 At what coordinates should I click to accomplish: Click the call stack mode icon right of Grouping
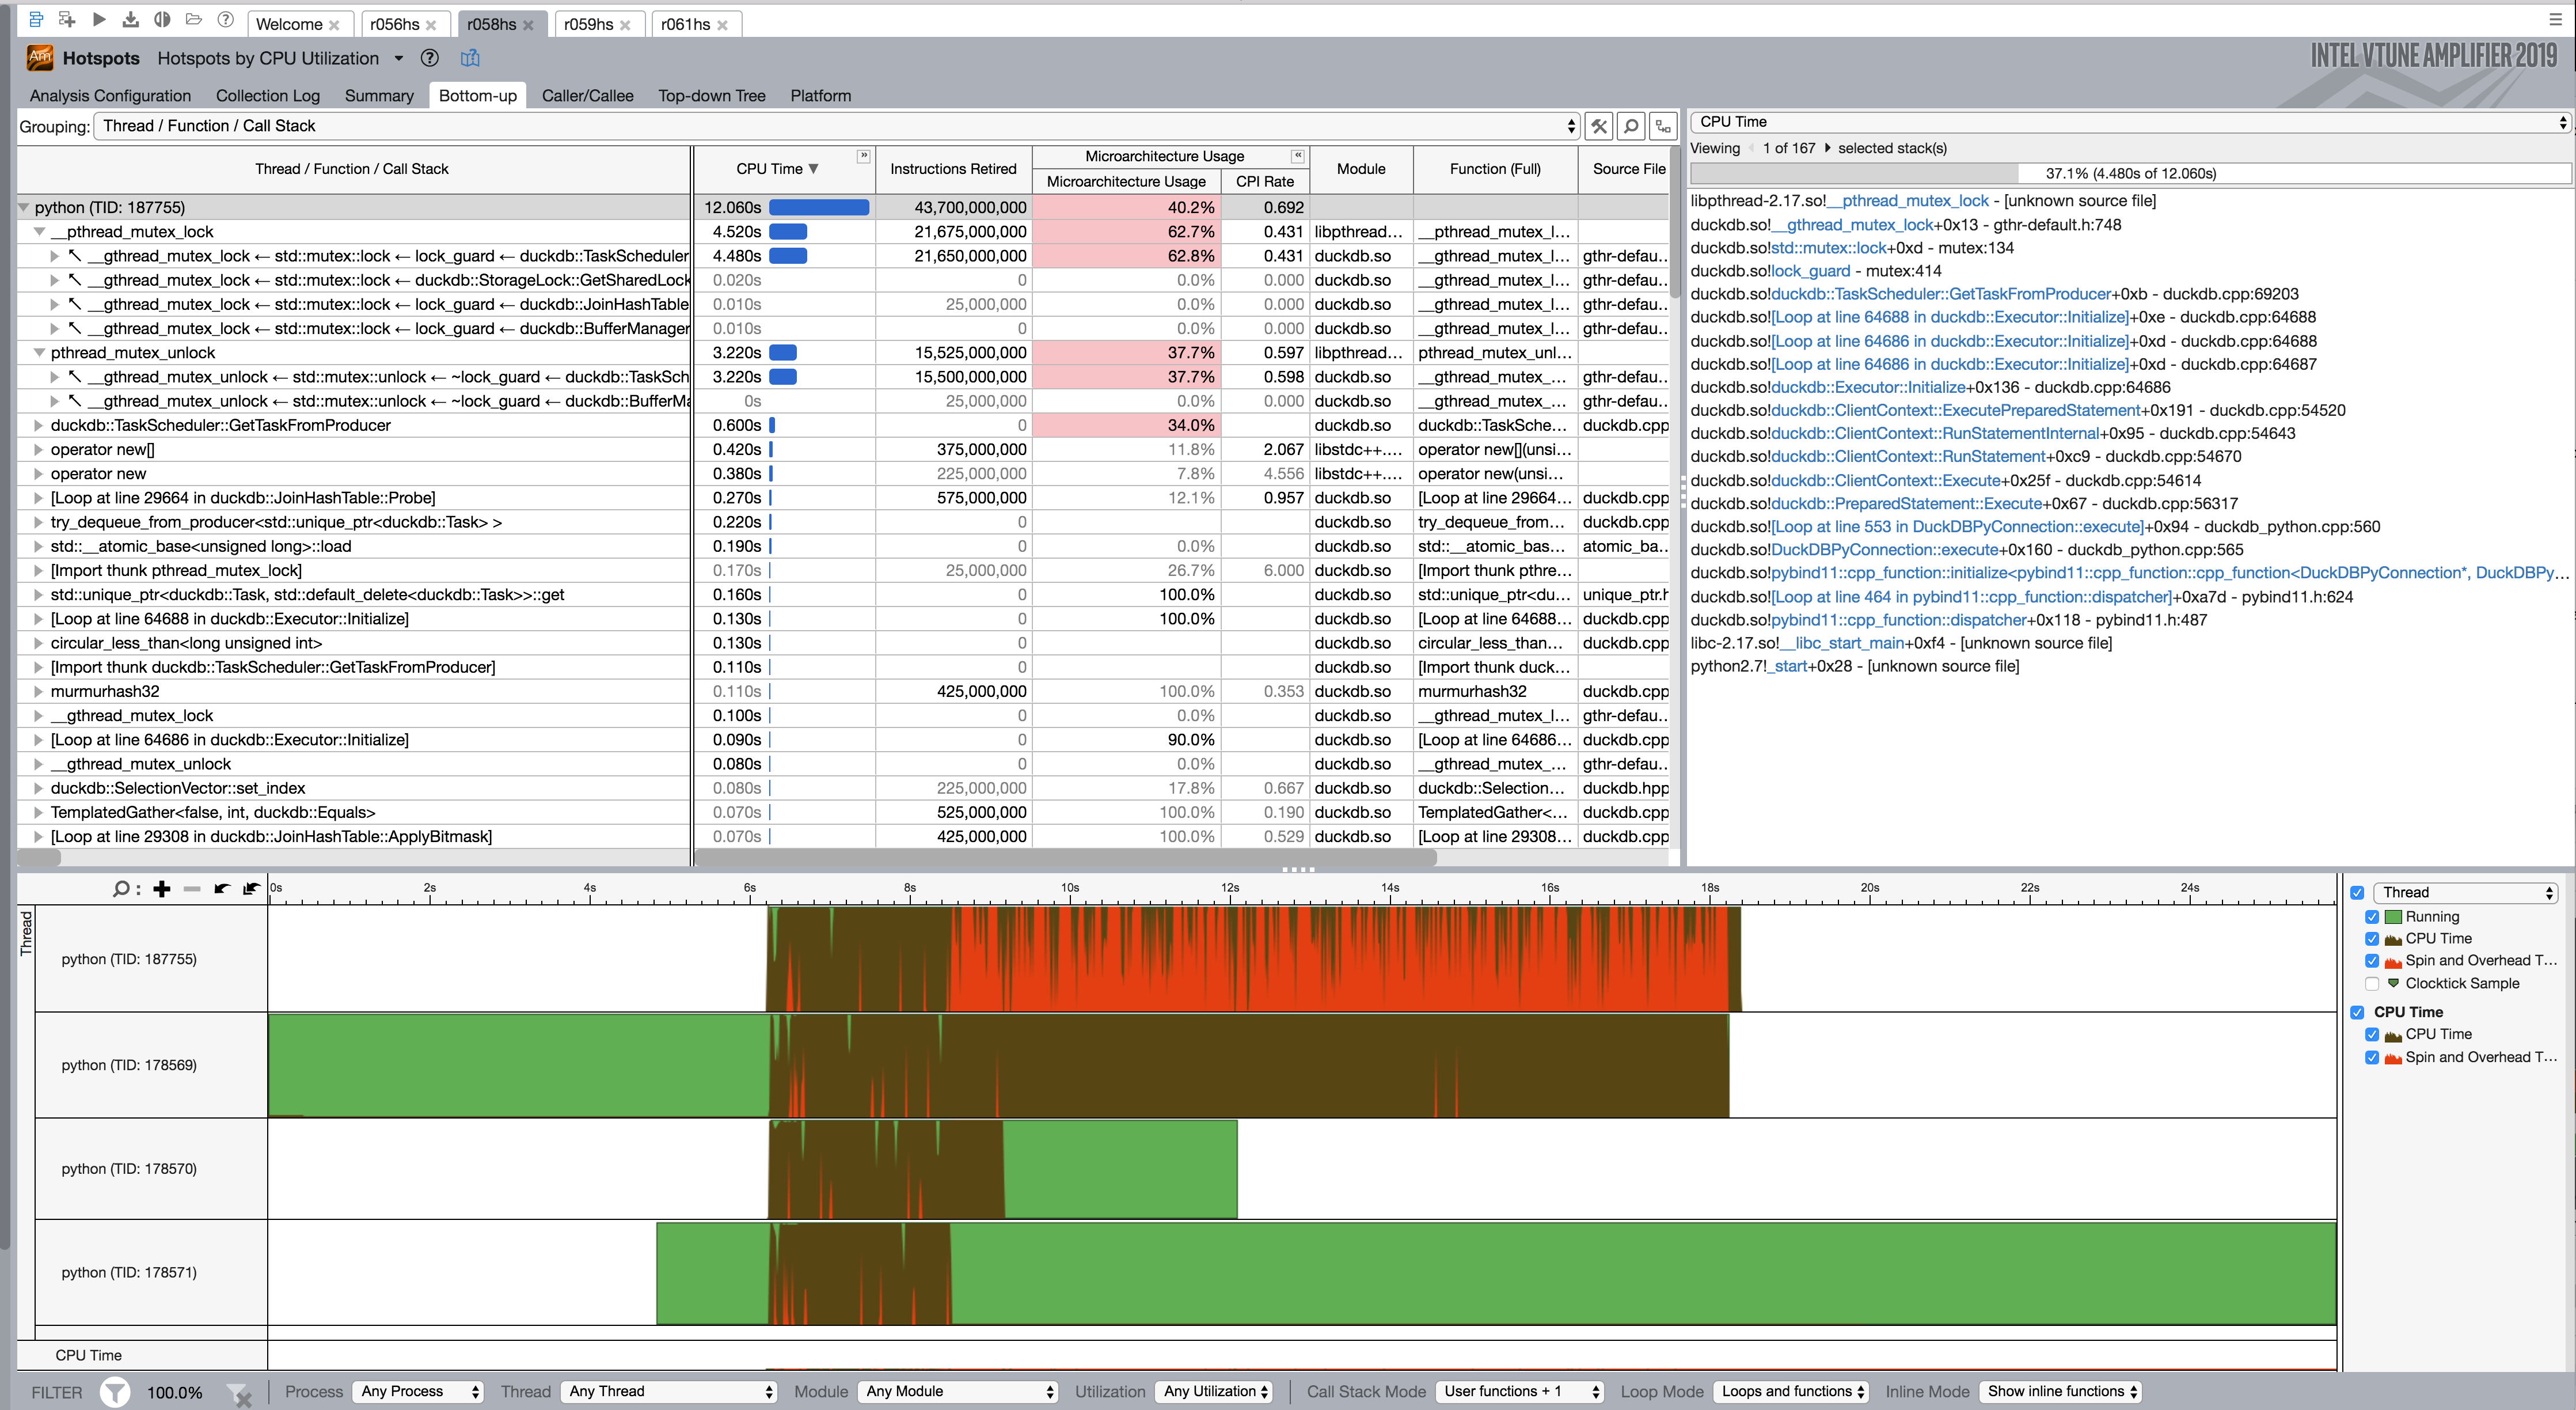[x=1663, y=126]
